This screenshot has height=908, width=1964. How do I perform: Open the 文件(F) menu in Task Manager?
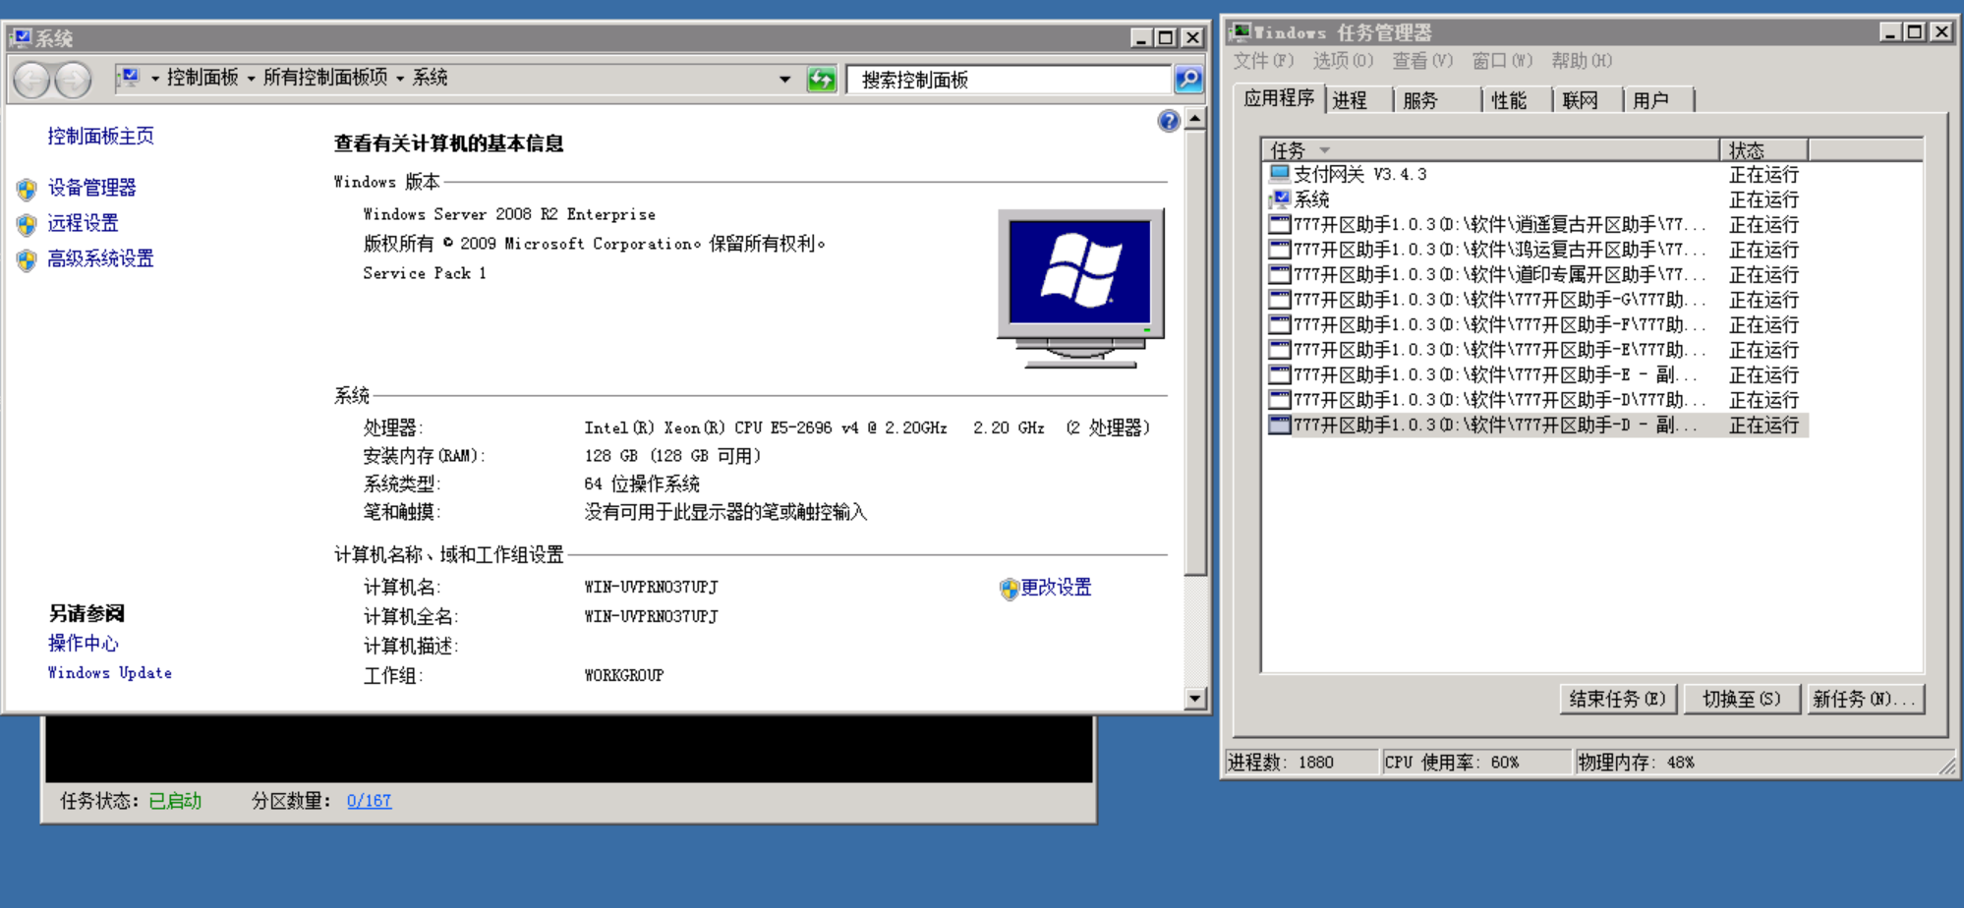[x=1263, y=61]
